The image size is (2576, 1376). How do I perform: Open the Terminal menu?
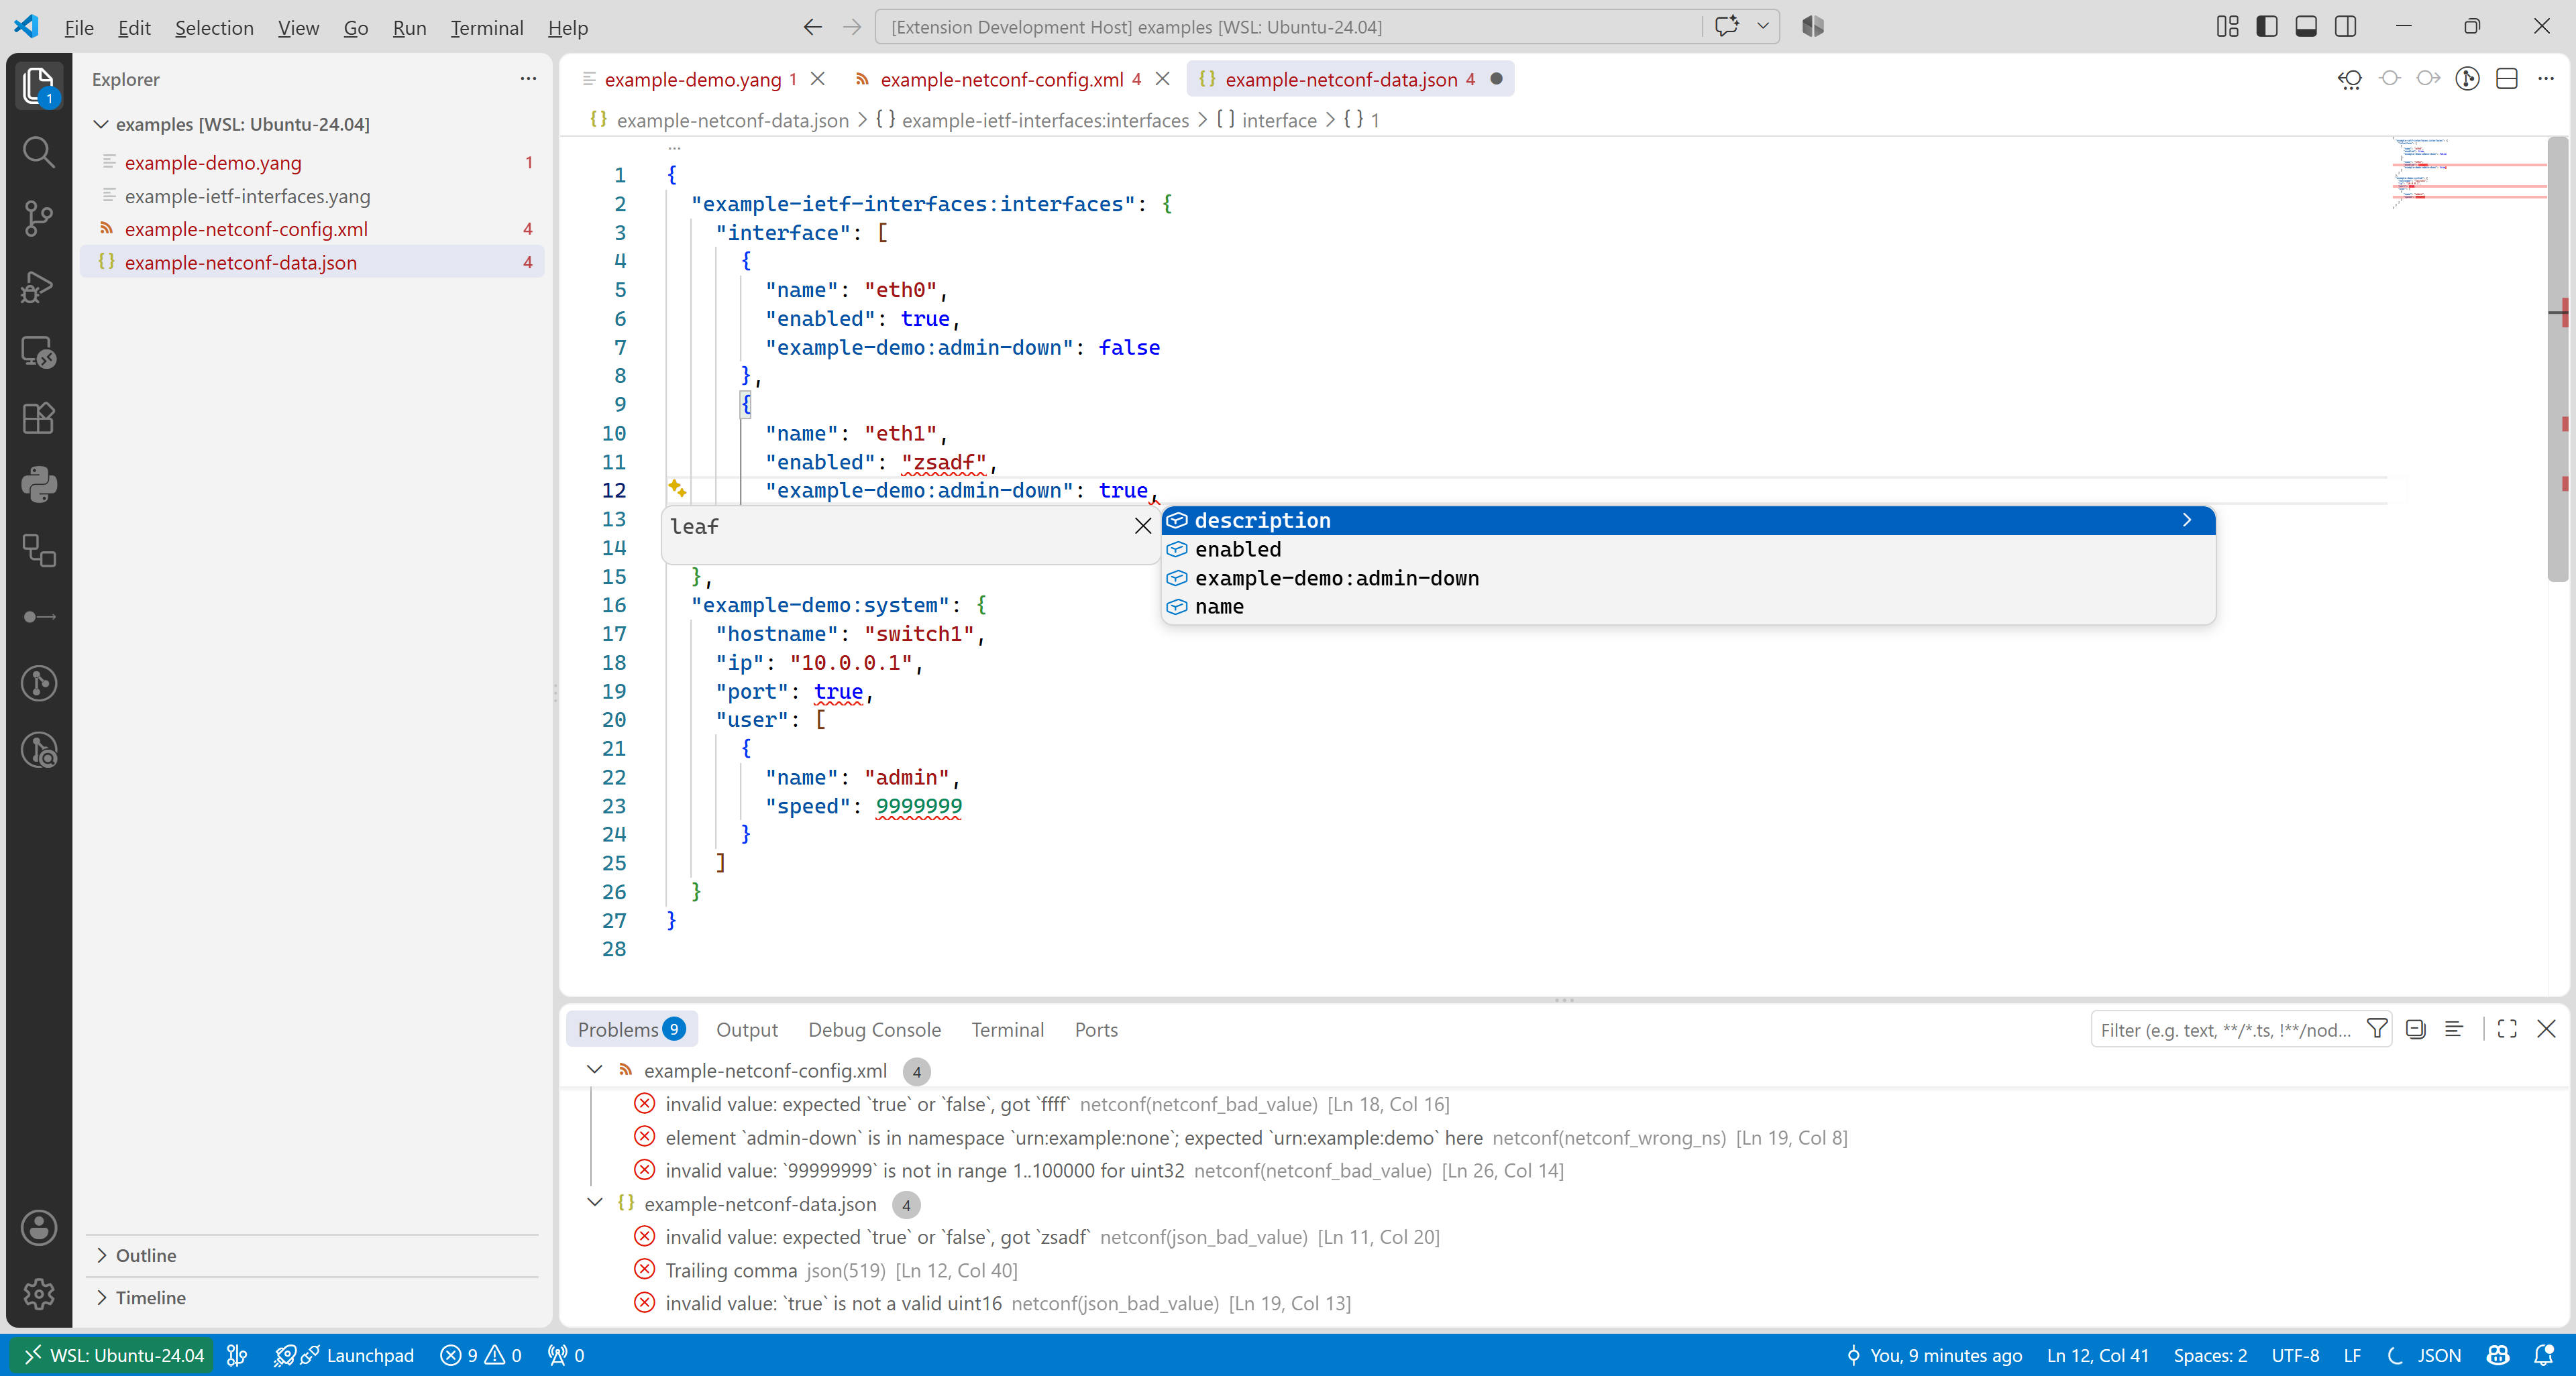point(486,28)
